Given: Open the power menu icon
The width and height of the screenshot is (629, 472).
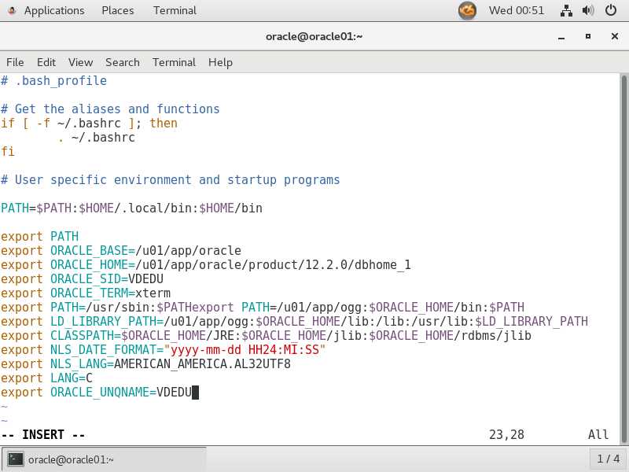Looking at the screenshot, I should pyautogui.click(x=611, y=10).
